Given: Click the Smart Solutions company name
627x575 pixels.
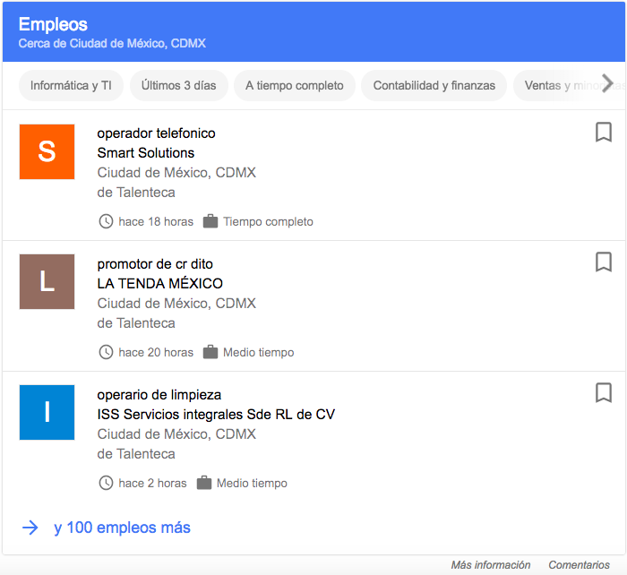Looking at the screenshot, I should [x=145, y=153].
